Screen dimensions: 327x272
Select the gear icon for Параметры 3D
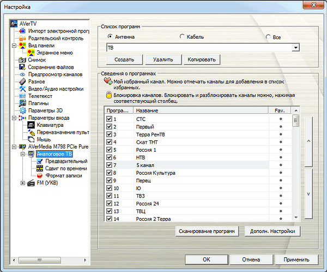pos(22,110)
